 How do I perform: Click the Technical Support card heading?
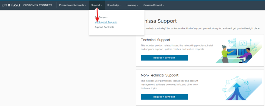tap(156, 40)
